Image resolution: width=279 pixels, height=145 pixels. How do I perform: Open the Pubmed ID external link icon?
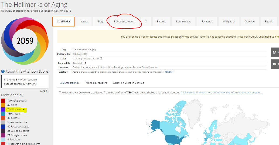85,63
